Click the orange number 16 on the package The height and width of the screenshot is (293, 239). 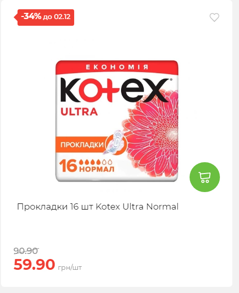coord(68,165)
